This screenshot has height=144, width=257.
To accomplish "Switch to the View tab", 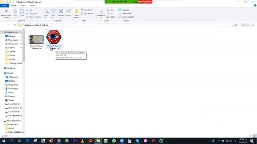I will (32, 6).
